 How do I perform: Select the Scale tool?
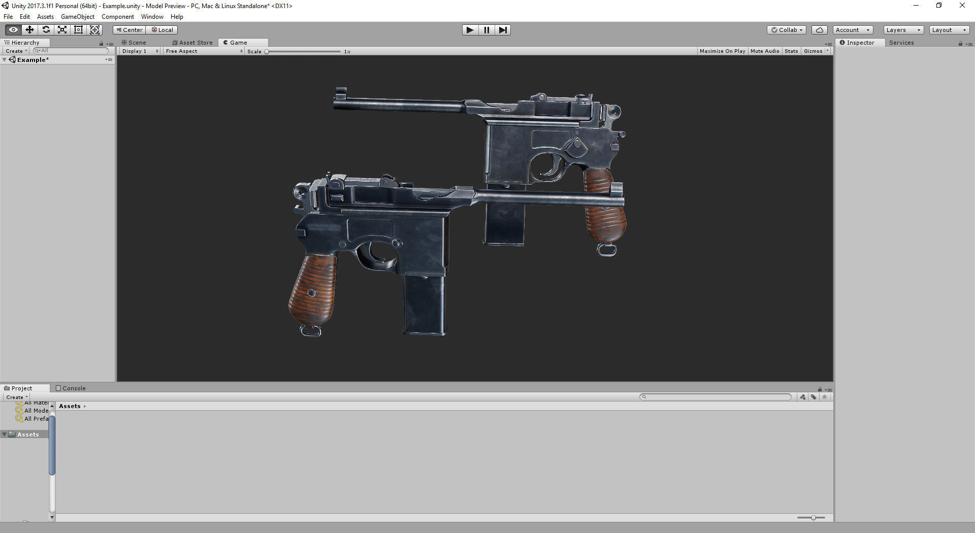click(62, 30)
